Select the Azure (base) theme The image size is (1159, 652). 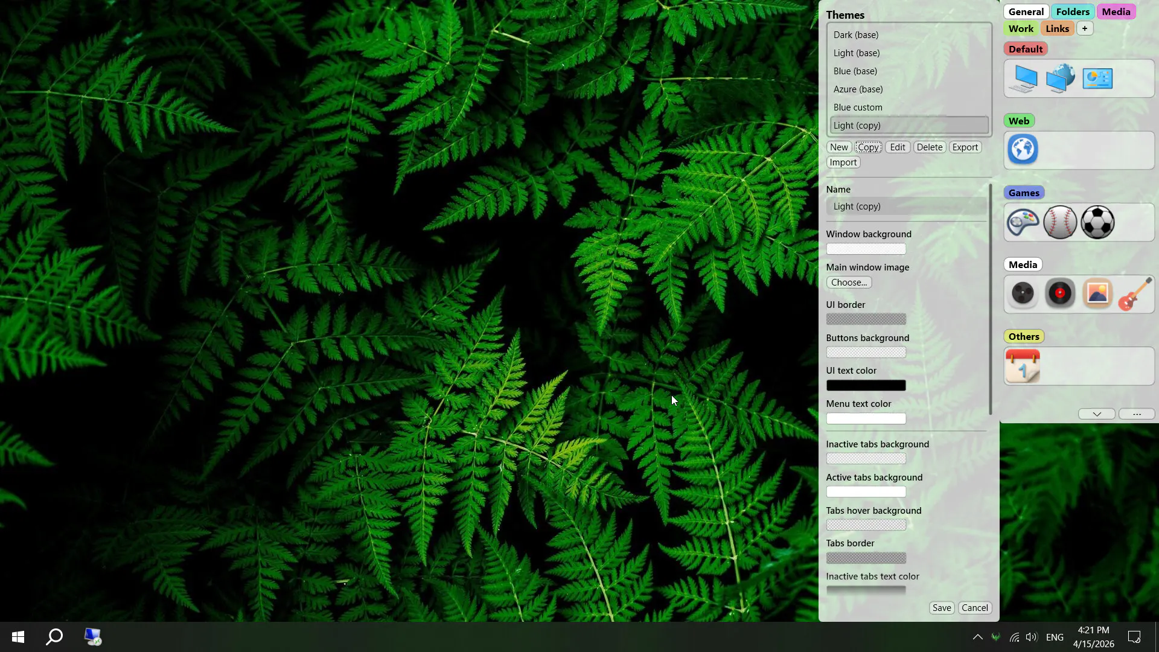click(909, 89)
